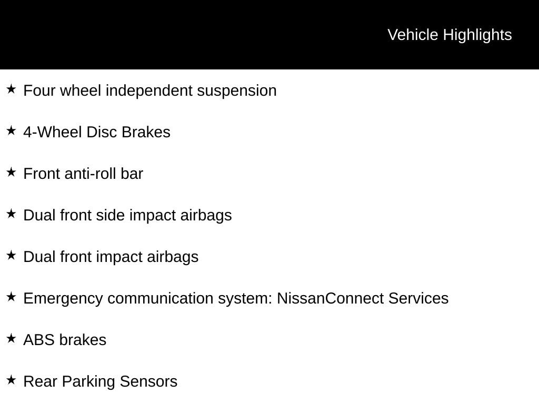The image size is (539, 404).
Task: Select the star bullet for Front anti-roll bar
Action: tap(12, 173)
